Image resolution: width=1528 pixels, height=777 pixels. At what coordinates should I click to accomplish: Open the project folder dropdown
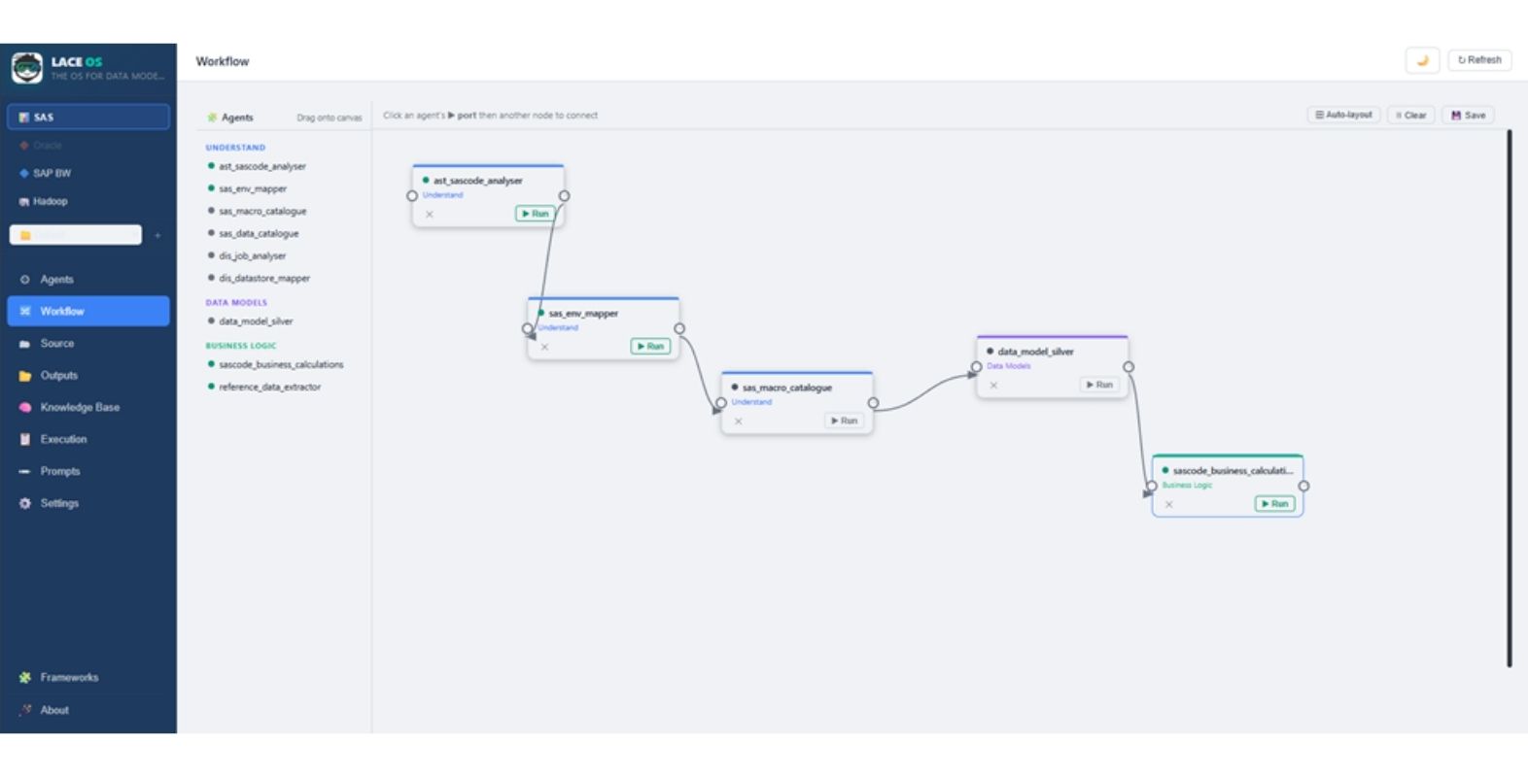click(x=76, y=235)
